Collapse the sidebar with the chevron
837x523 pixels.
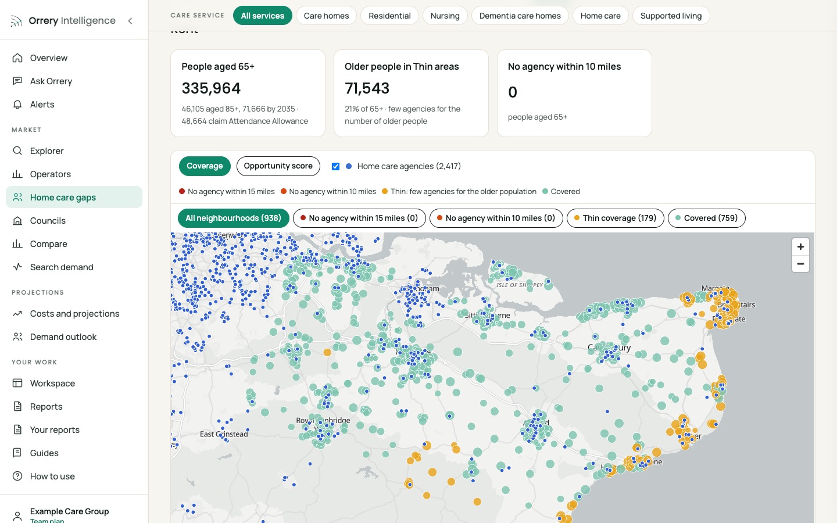tap(130, 21)
